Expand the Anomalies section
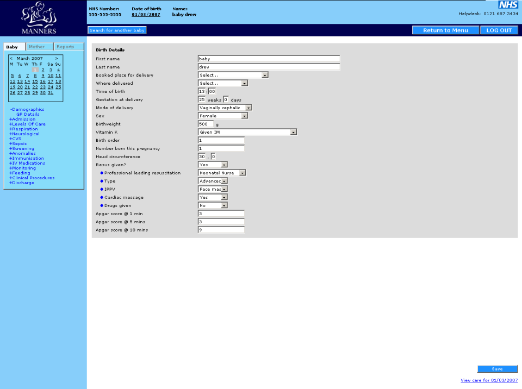The image size is (522, 389). pos(22,153)
